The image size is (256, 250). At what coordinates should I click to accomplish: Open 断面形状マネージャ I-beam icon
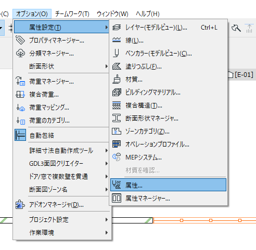pyautogui.click(x=117, y=119)
